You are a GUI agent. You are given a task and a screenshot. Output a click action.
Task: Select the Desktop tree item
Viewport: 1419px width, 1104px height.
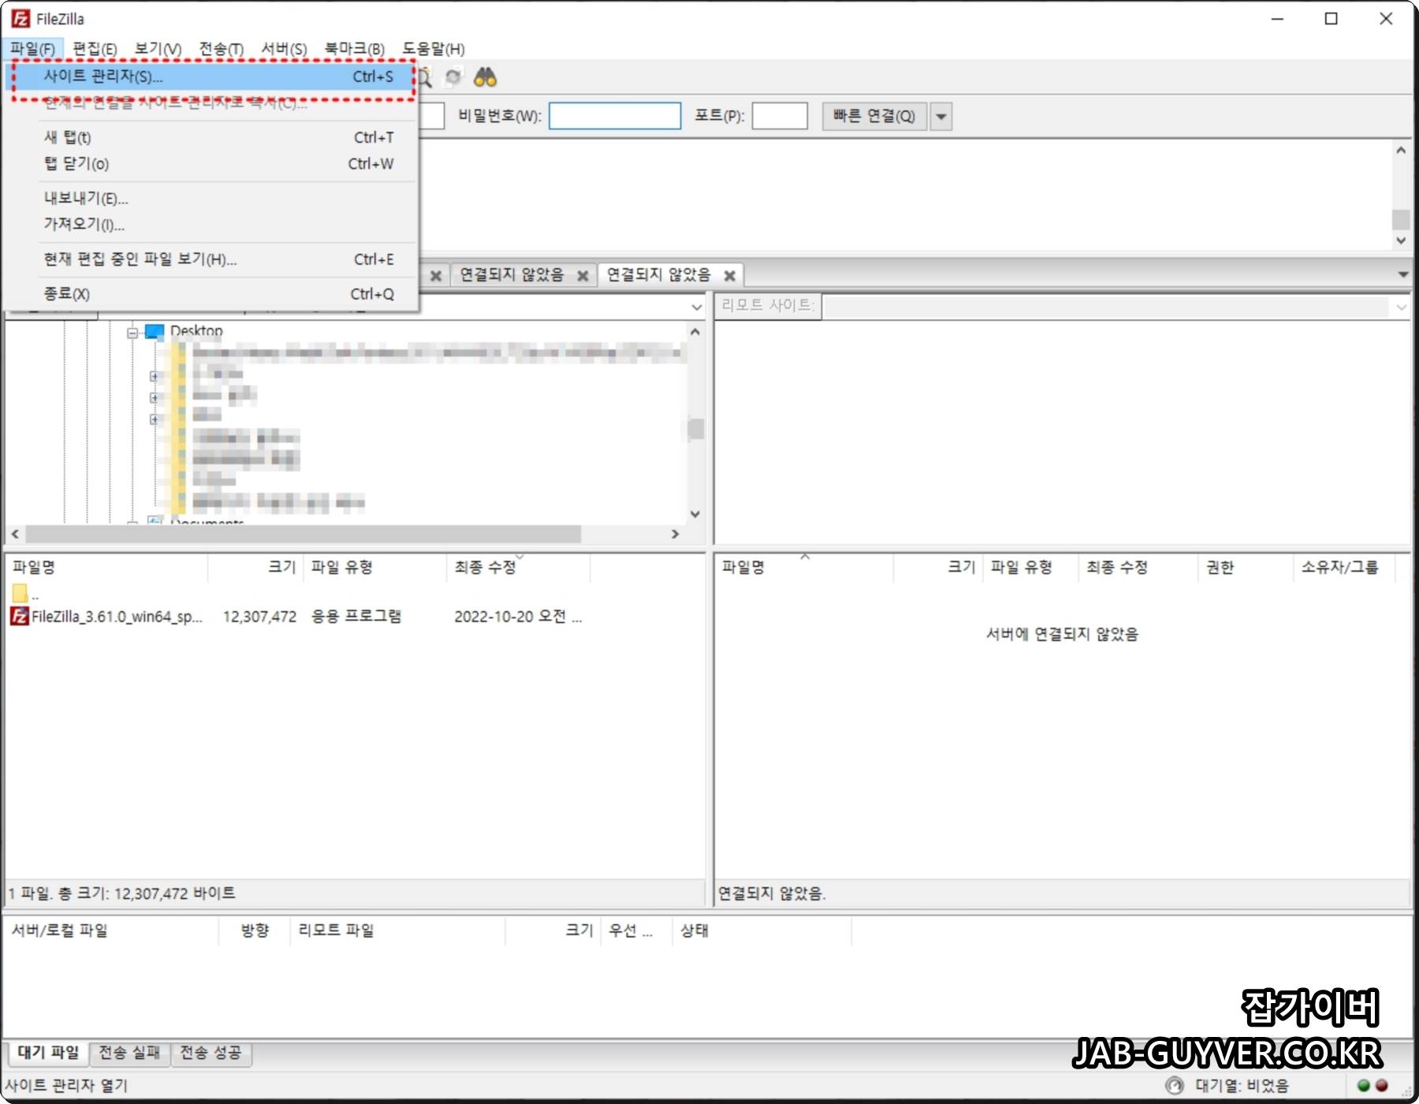(196, 331)
